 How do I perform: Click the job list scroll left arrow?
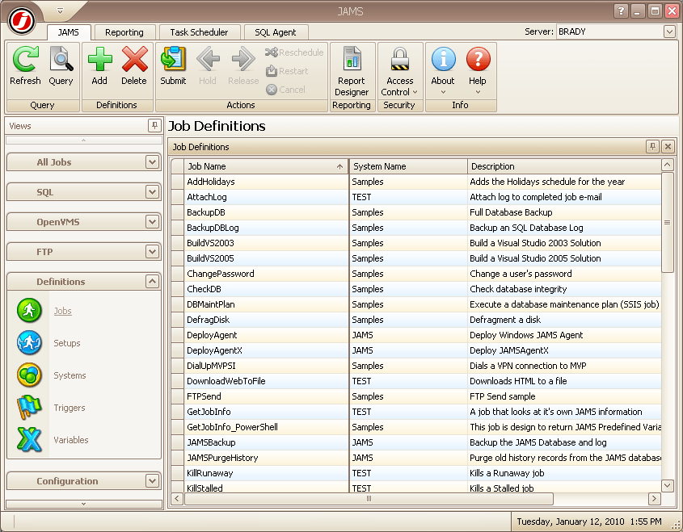coord(176,499)
